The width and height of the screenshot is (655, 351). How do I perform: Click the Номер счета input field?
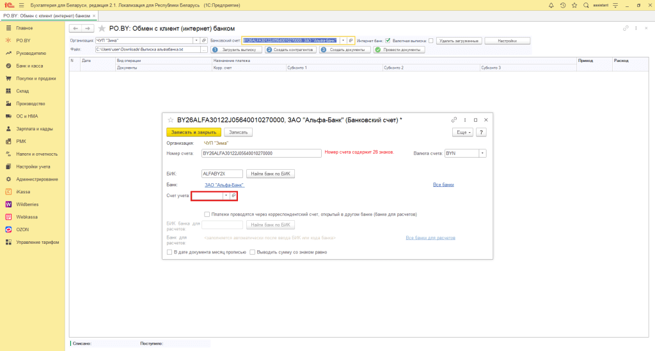tap(260, 153)
